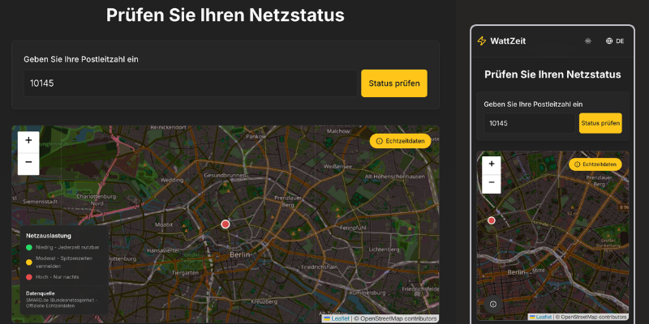Click the Echtzeitdaten badge on desktop map
This screenshot has width=649, height=324.
pos(400,141)
